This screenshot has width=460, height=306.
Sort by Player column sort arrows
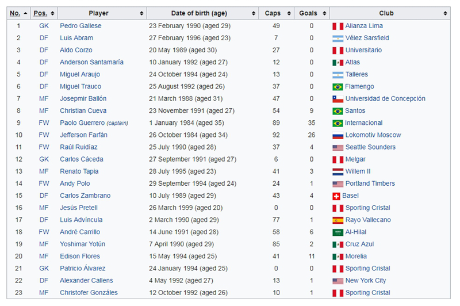pyautogui.click(x=141, y=13)
